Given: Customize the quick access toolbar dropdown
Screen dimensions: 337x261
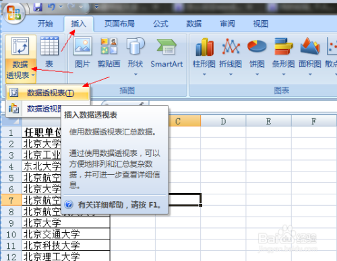Looking at the screenshot, I should click(96, 7).
